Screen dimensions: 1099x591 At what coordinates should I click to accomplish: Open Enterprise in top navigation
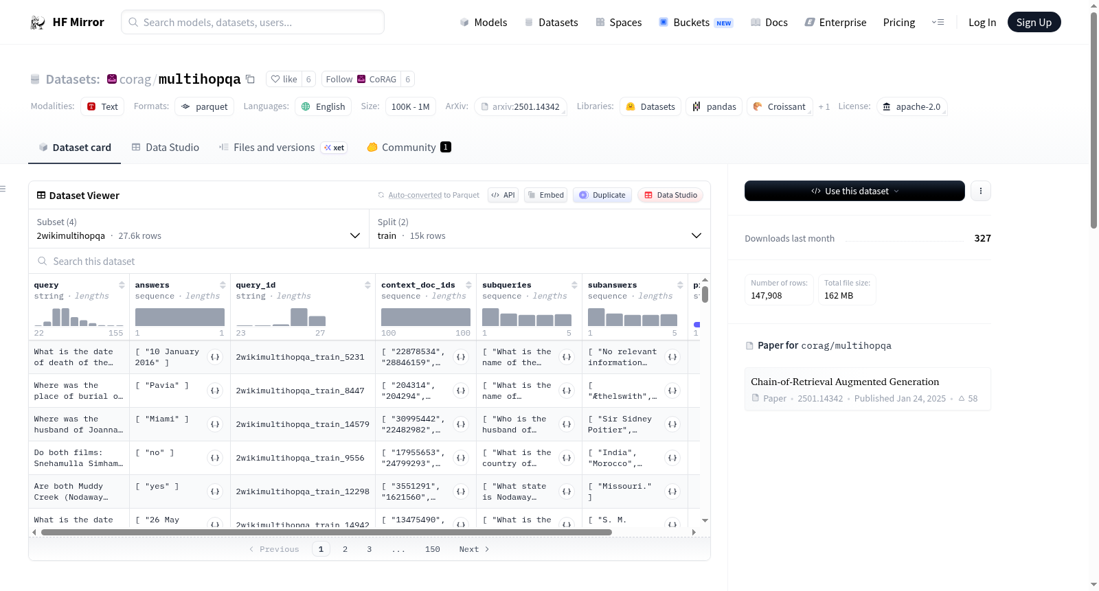[835, 23]
